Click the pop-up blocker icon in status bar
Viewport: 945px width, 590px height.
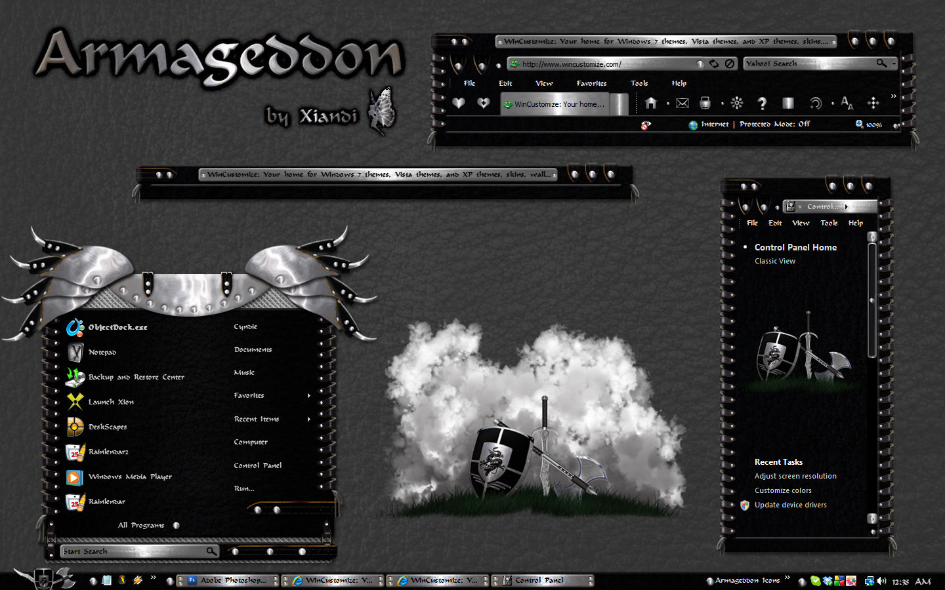(x=646, y=125)
